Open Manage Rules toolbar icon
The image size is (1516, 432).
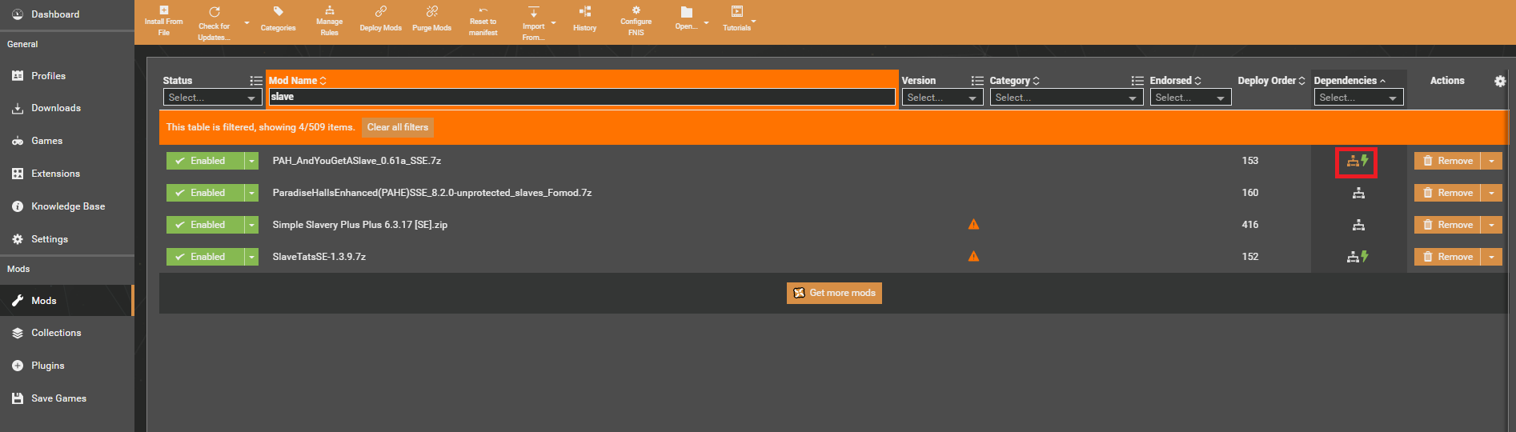tap(329, 22)
